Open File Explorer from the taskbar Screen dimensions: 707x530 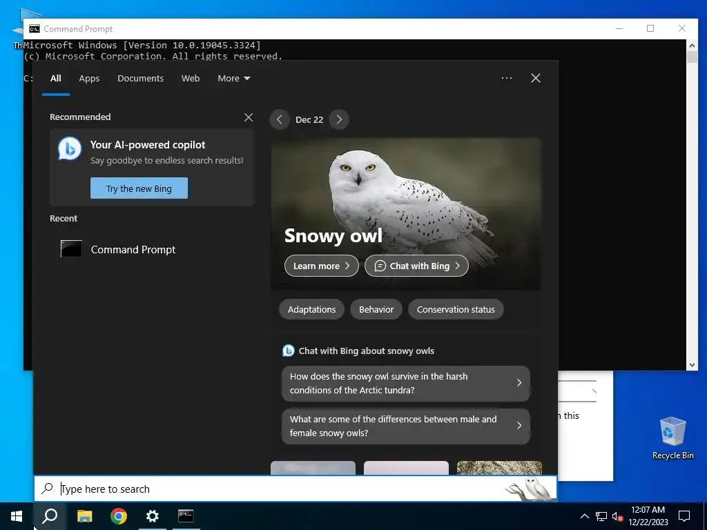click(x=84, y=516)
